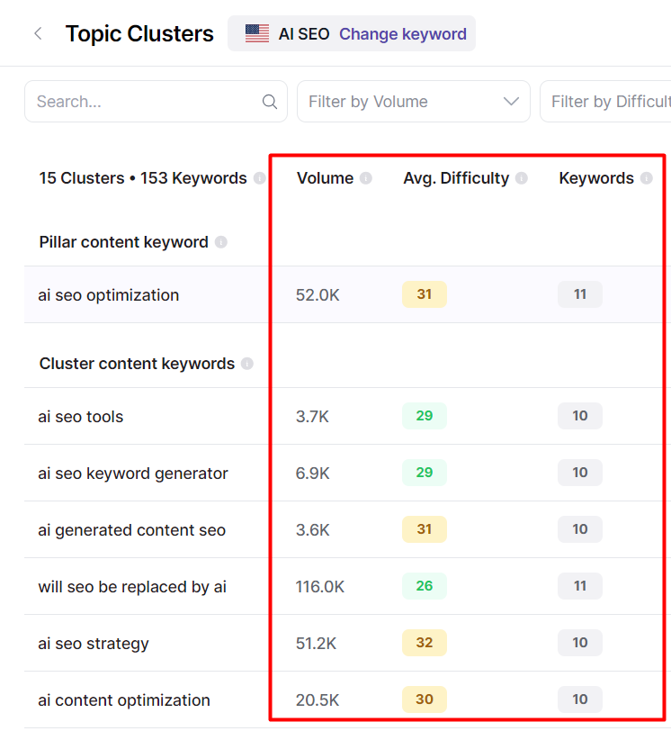Click the magnifier icon in the search box
671x731 pixels.
click(270, 102)
